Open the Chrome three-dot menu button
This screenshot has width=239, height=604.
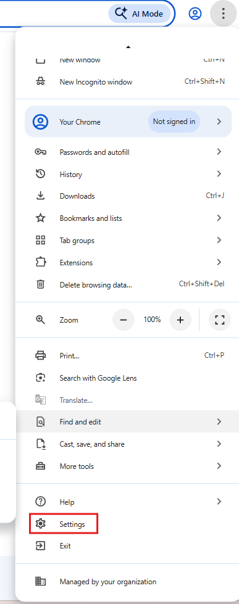tap(224, 14)
